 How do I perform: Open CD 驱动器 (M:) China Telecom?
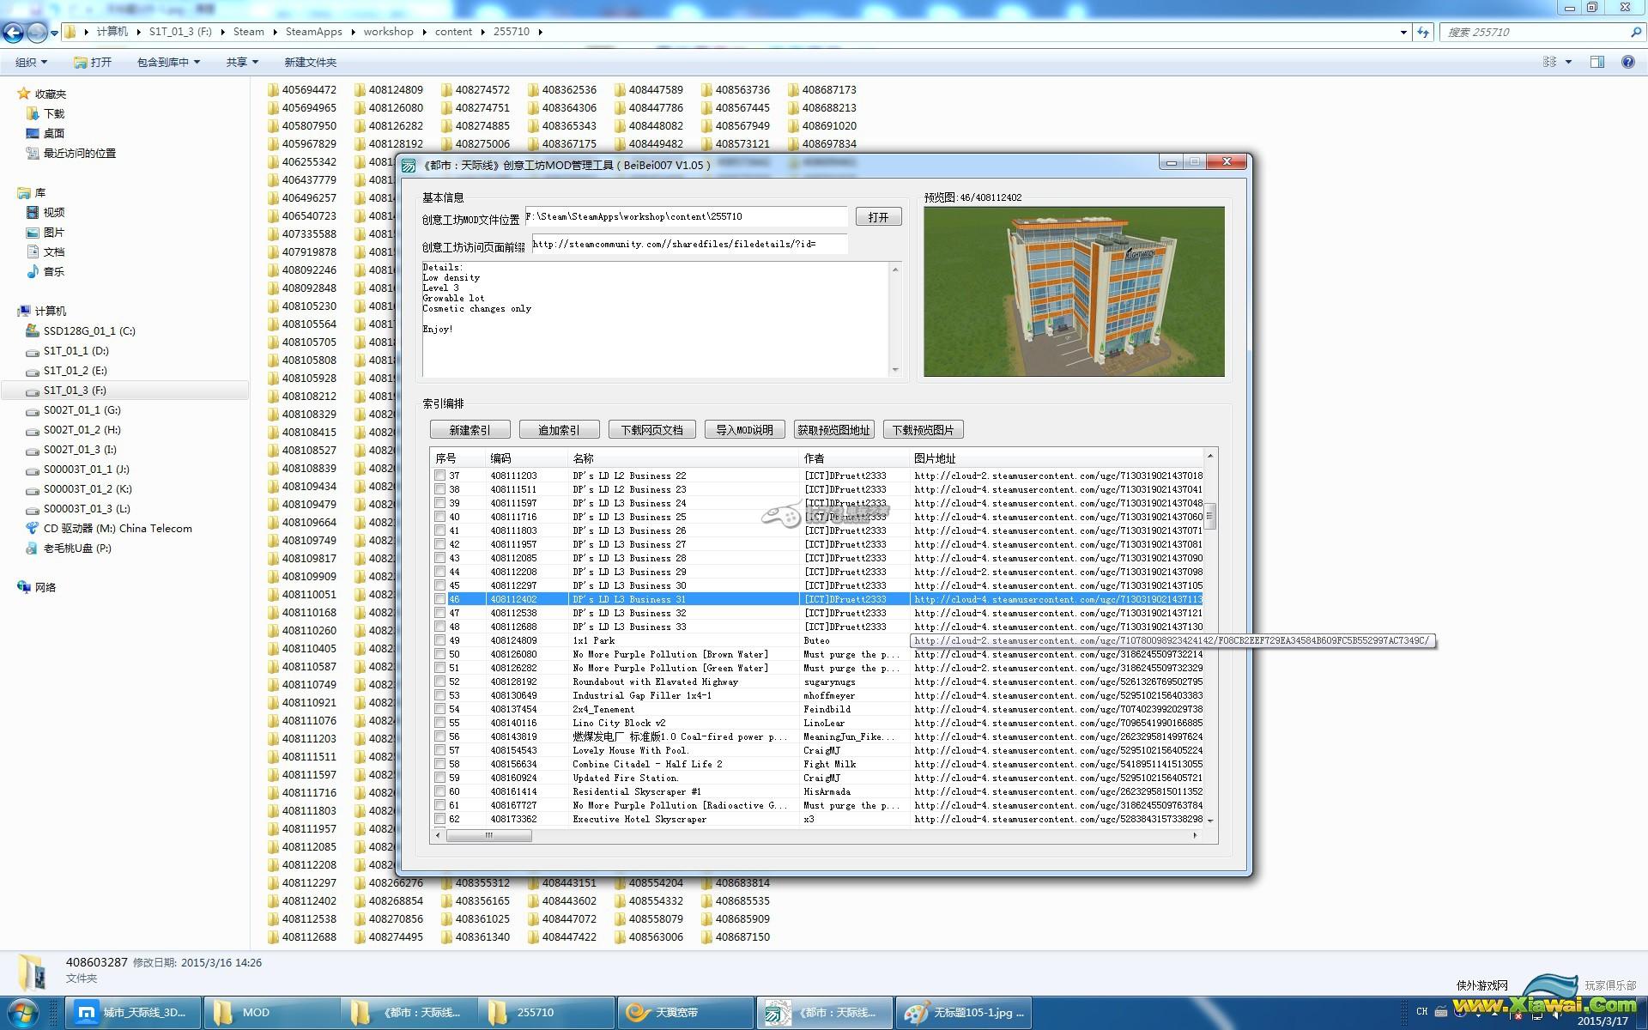[x=109, y=528]
